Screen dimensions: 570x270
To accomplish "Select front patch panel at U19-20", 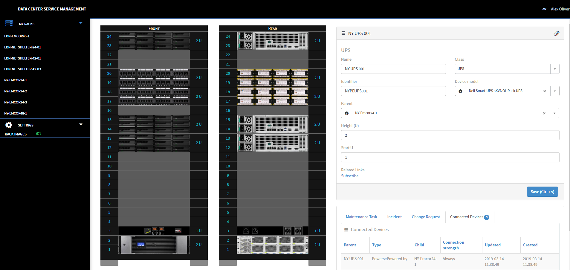I will coord(154,78).
